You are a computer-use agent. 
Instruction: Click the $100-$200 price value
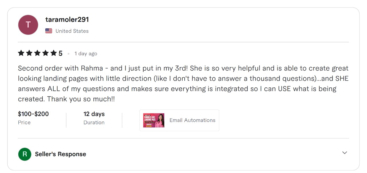coord(33,114)
